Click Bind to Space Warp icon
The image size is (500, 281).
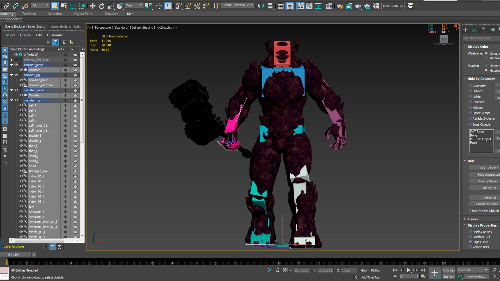(25, 5)
